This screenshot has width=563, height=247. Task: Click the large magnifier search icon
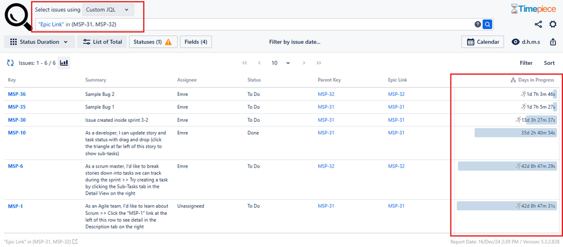pyautogui.click(x=17, y=16)
